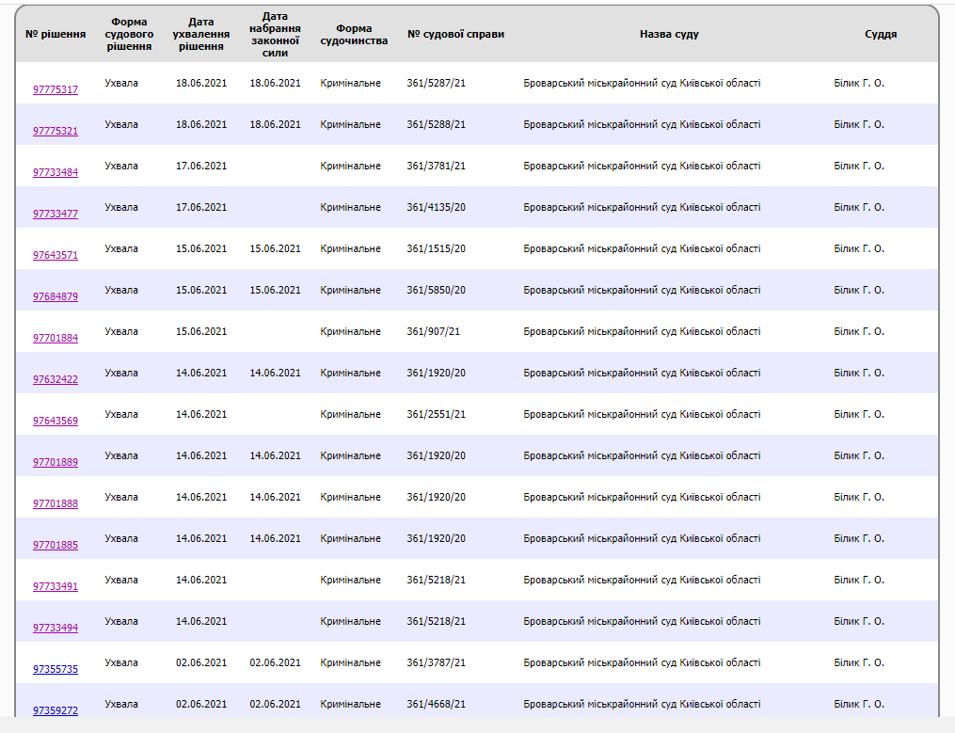Click the 'Назва суду' column header
955x733 pixels.
pyautogui.click(x=669, y=34)
